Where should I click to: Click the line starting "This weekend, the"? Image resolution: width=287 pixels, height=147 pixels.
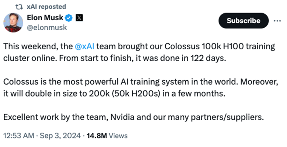point(139,46)
